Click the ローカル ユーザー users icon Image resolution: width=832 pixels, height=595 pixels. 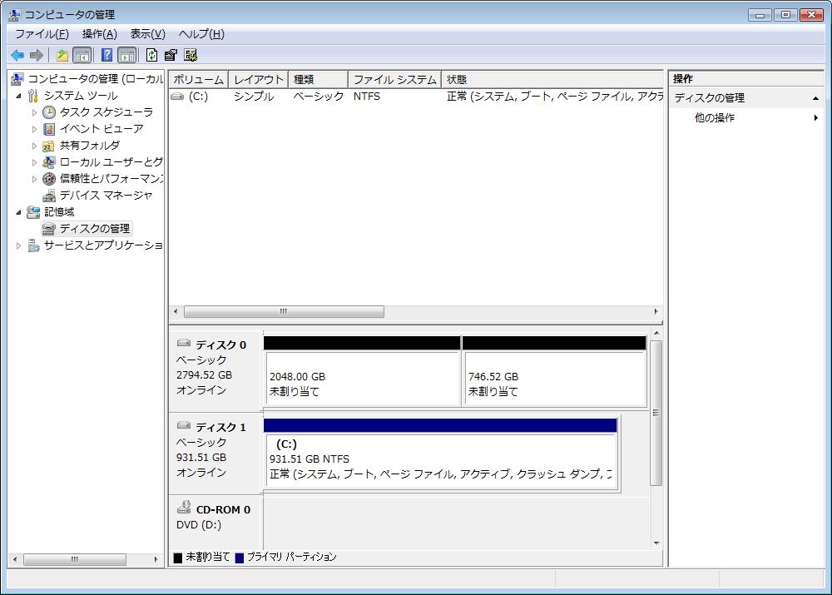49,162
